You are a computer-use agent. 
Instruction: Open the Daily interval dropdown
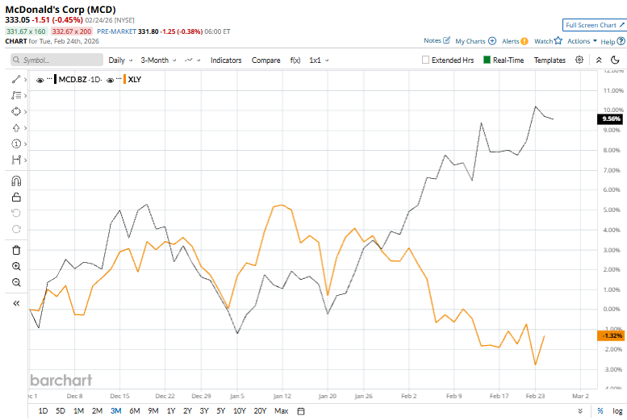point(120,60)
